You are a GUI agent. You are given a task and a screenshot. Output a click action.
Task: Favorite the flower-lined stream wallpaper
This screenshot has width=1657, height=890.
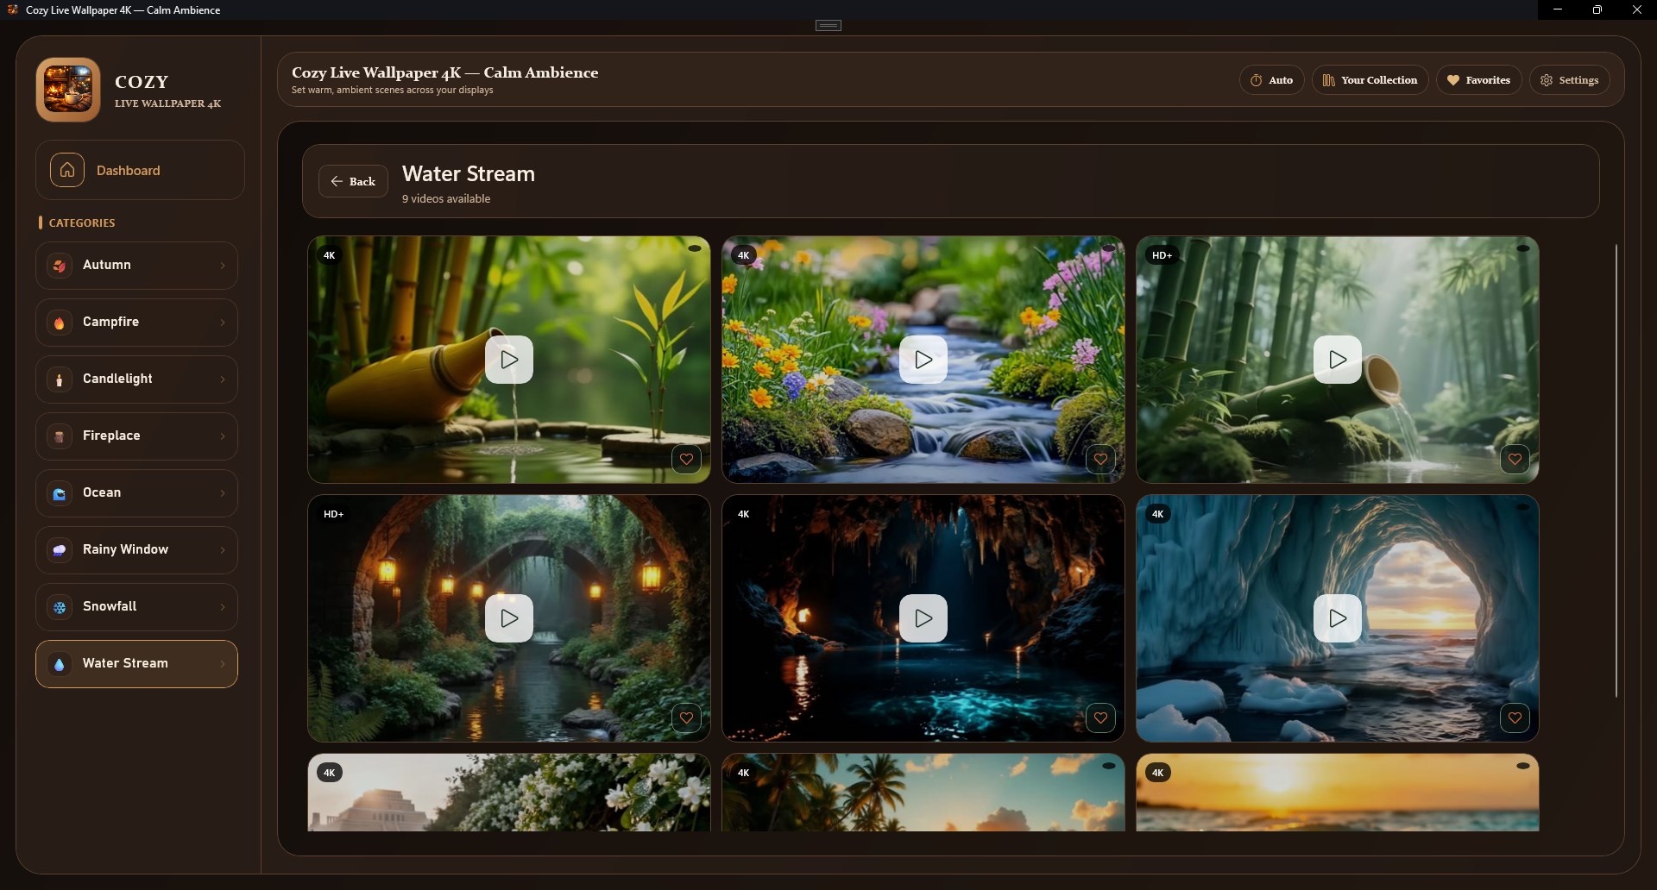(x=1100, y=459)
